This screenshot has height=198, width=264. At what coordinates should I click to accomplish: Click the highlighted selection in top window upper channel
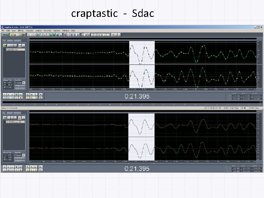(142, 52)
